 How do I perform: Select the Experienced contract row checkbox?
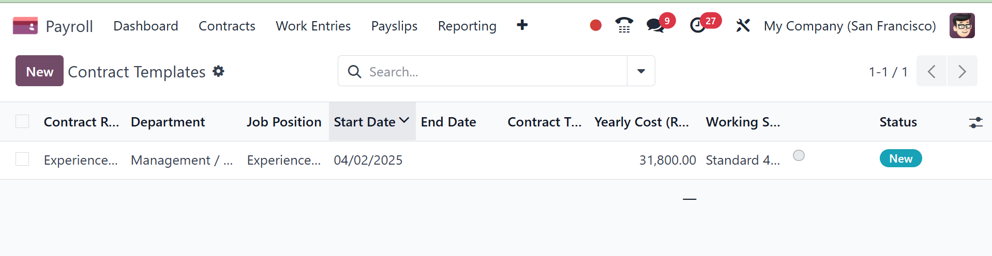click(x=22, y=159)
